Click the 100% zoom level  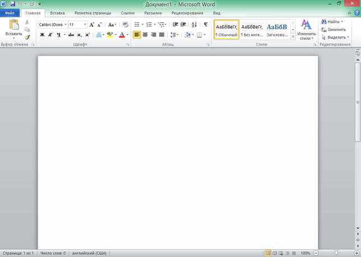coord(306,253)
